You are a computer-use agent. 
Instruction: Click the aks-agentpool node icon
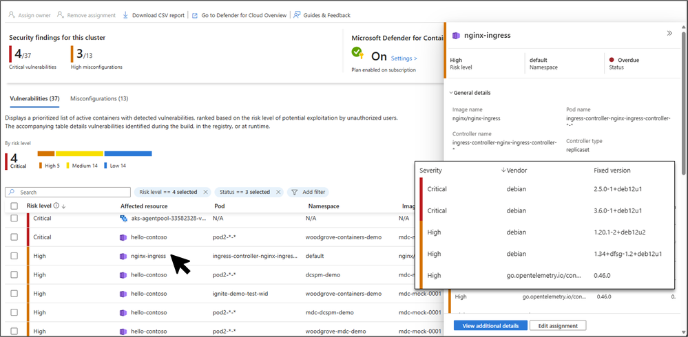[124, 218]
